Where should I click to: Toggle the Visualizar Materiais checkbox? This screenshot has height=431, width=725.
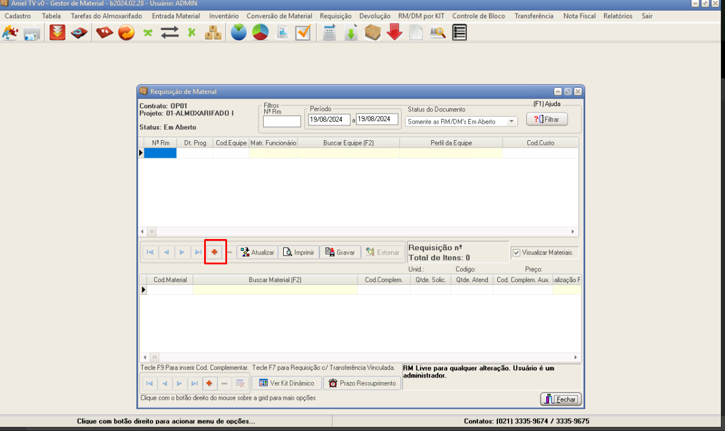tap(516, 253)
